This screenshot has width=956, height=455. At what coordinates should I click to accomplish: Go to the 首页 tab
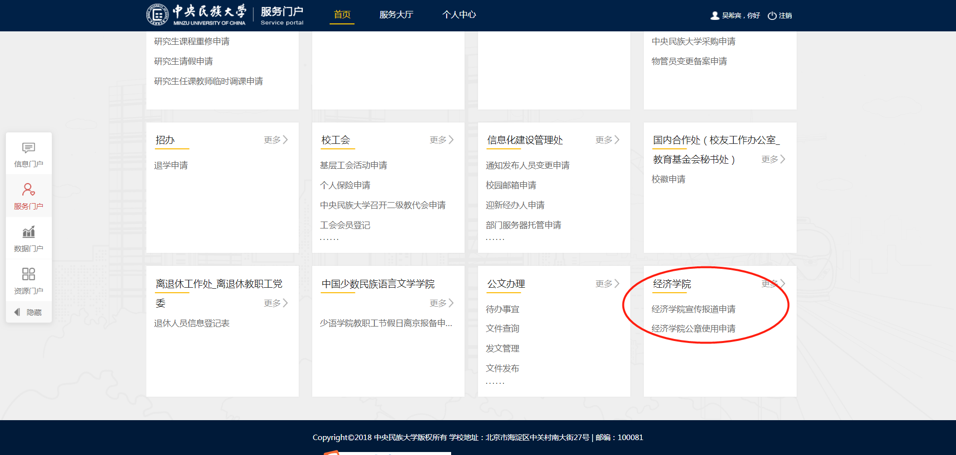coord(342,15)
